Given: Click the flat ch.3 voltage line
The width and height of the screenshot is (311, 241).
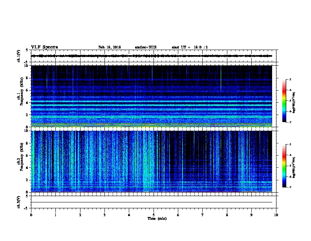Looking at the screenshot, I should [x=152, y=202].
